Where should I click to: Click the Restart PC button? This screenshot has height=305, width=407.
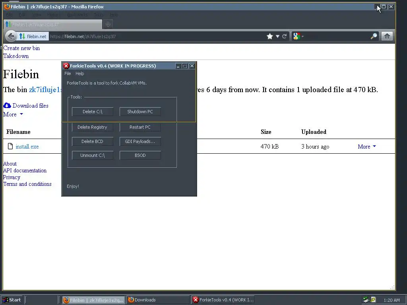coord(140,127)
